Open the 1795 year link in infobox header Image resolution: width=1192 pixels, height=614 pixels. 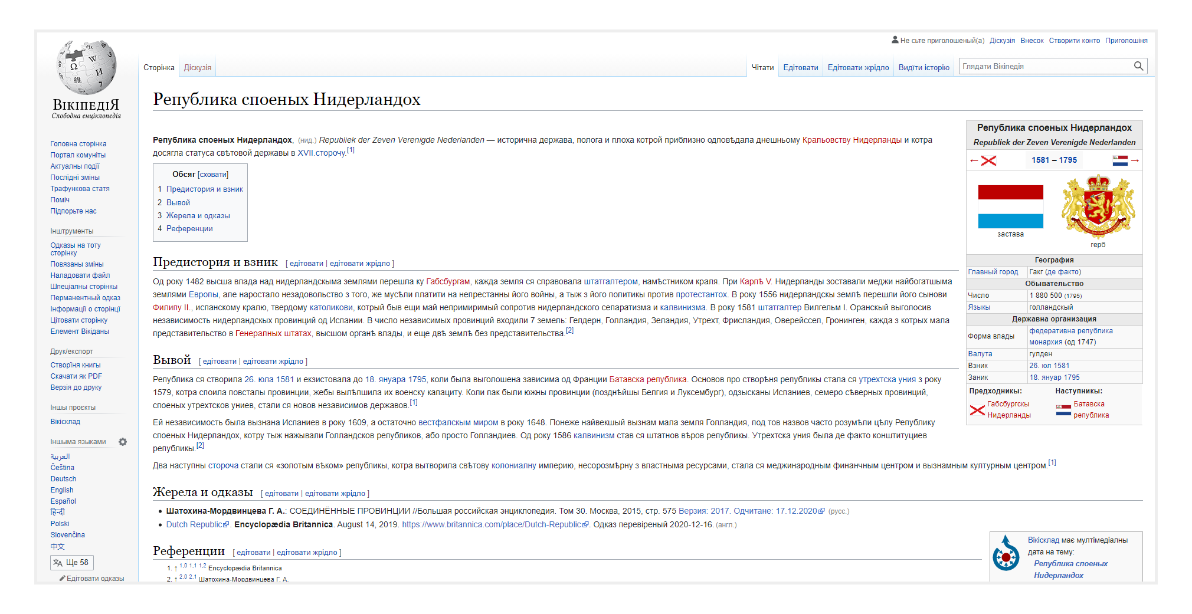pyautogui.click(x=1068, y=160)
